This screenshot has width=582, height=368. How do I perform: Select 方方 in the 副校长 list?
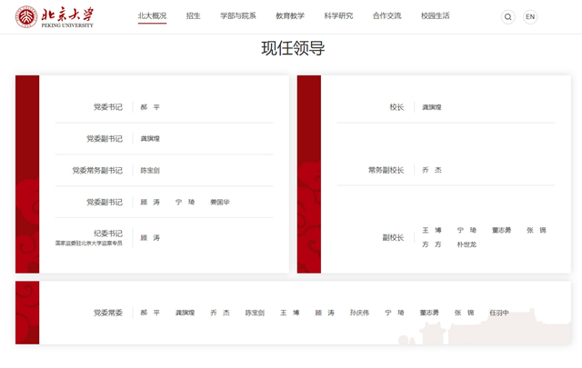[432, 244]
